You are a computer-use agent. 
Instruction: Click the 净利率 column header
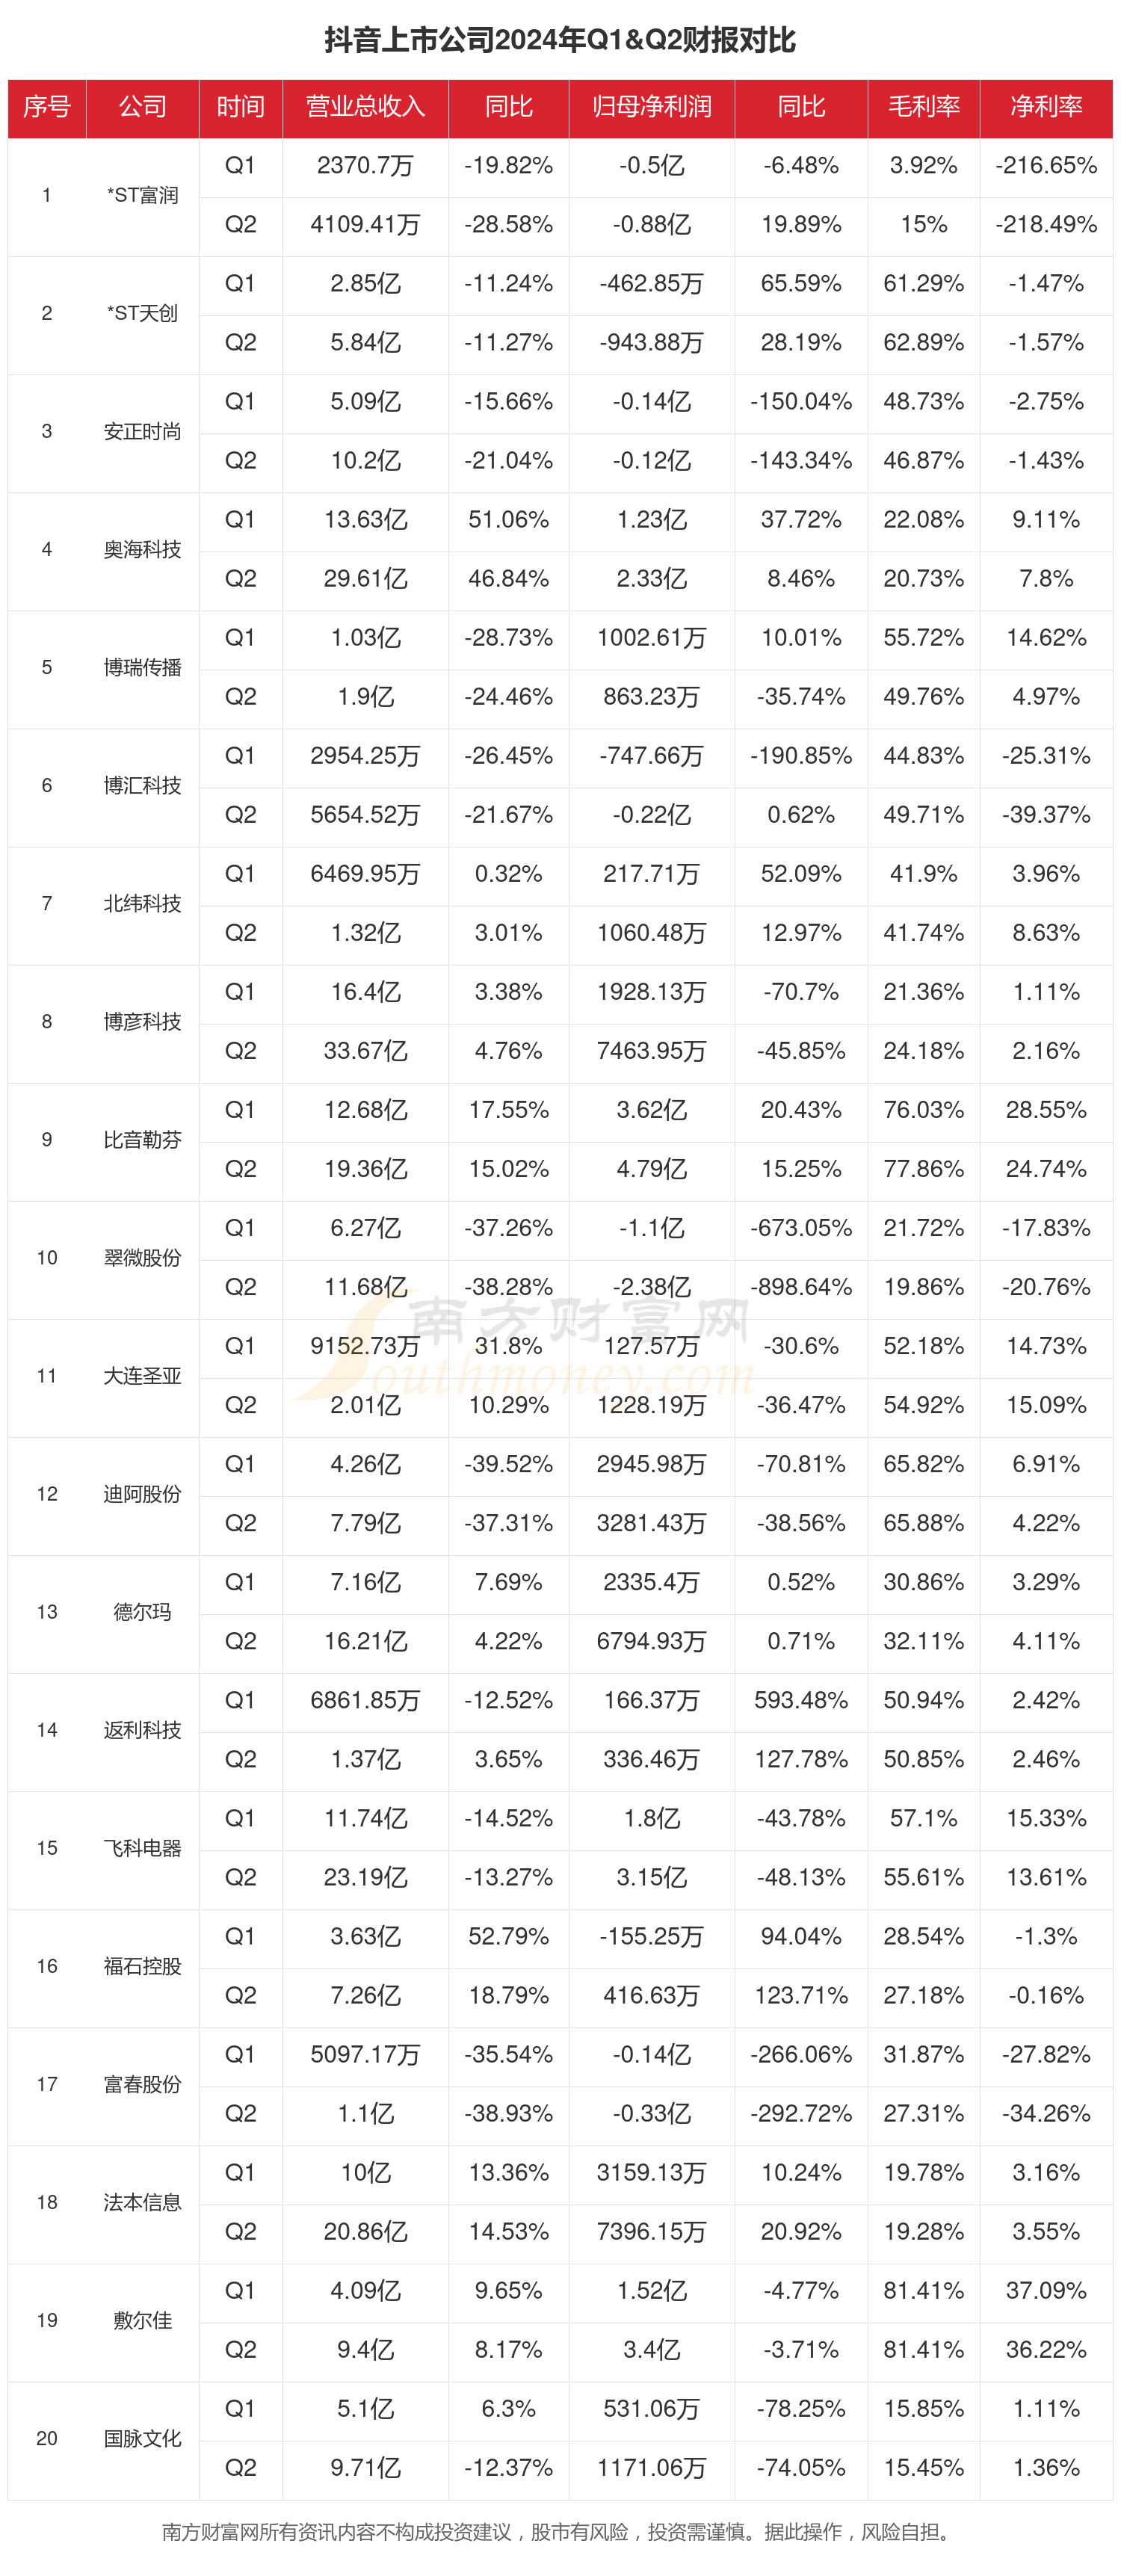1046,107
